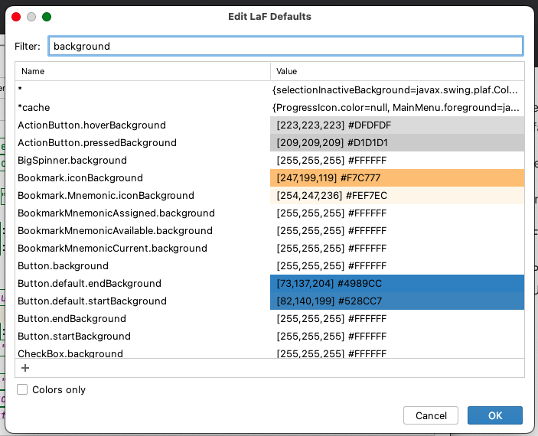Sort by the Value column header
Image resolution: width=538 pixels, height=436 pixels.
pyautogui.click(x=397, y=71)
